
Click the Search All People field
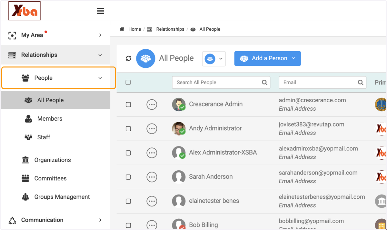click(221, 83)
